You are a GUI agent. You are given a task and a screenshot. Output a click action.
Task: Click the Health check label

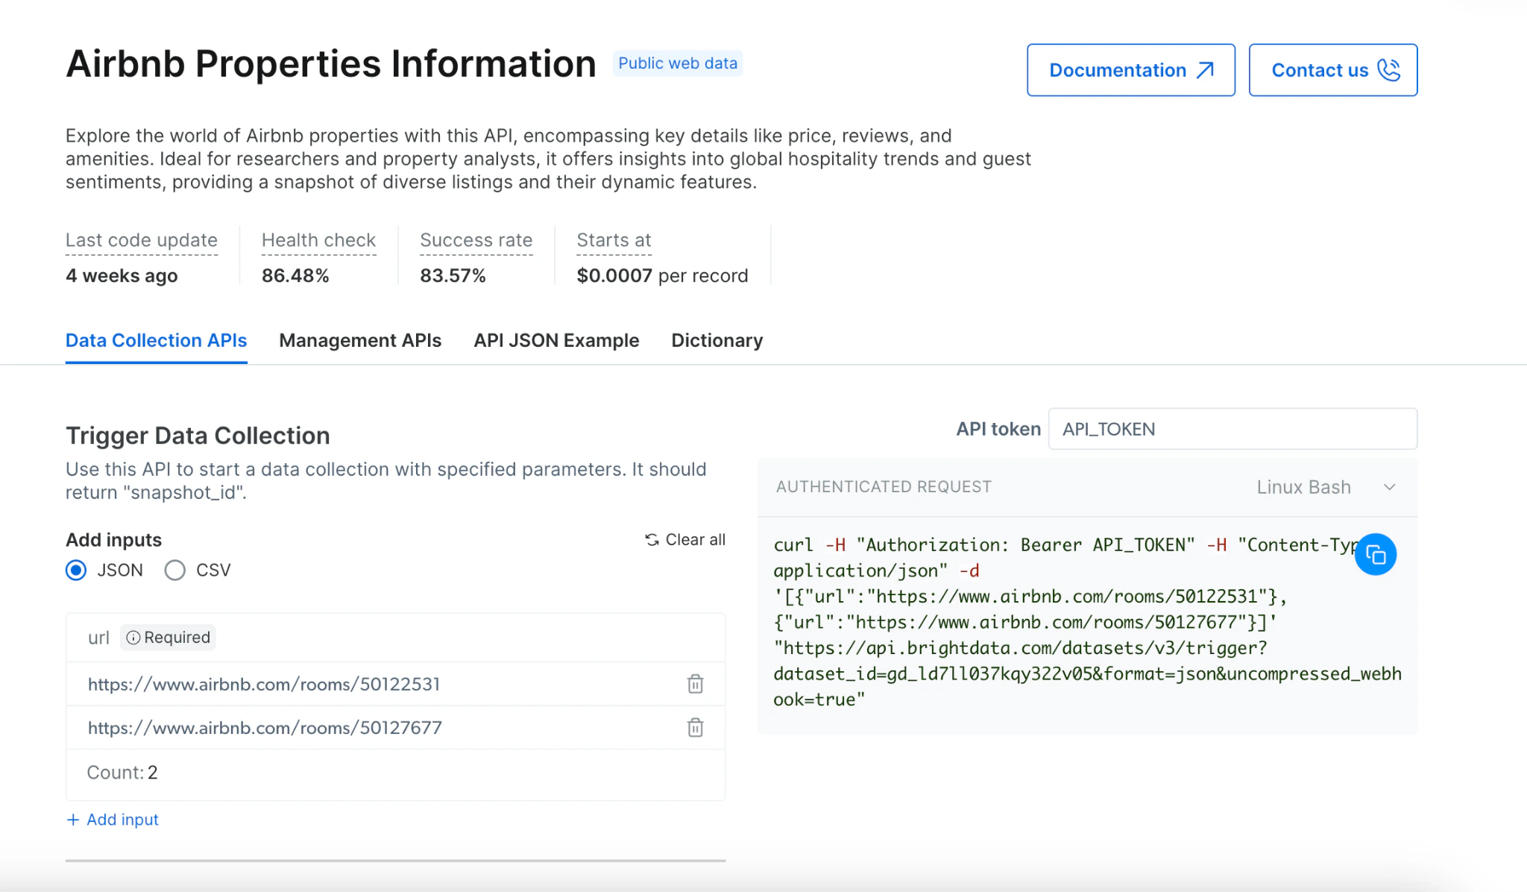pos(318,240)
